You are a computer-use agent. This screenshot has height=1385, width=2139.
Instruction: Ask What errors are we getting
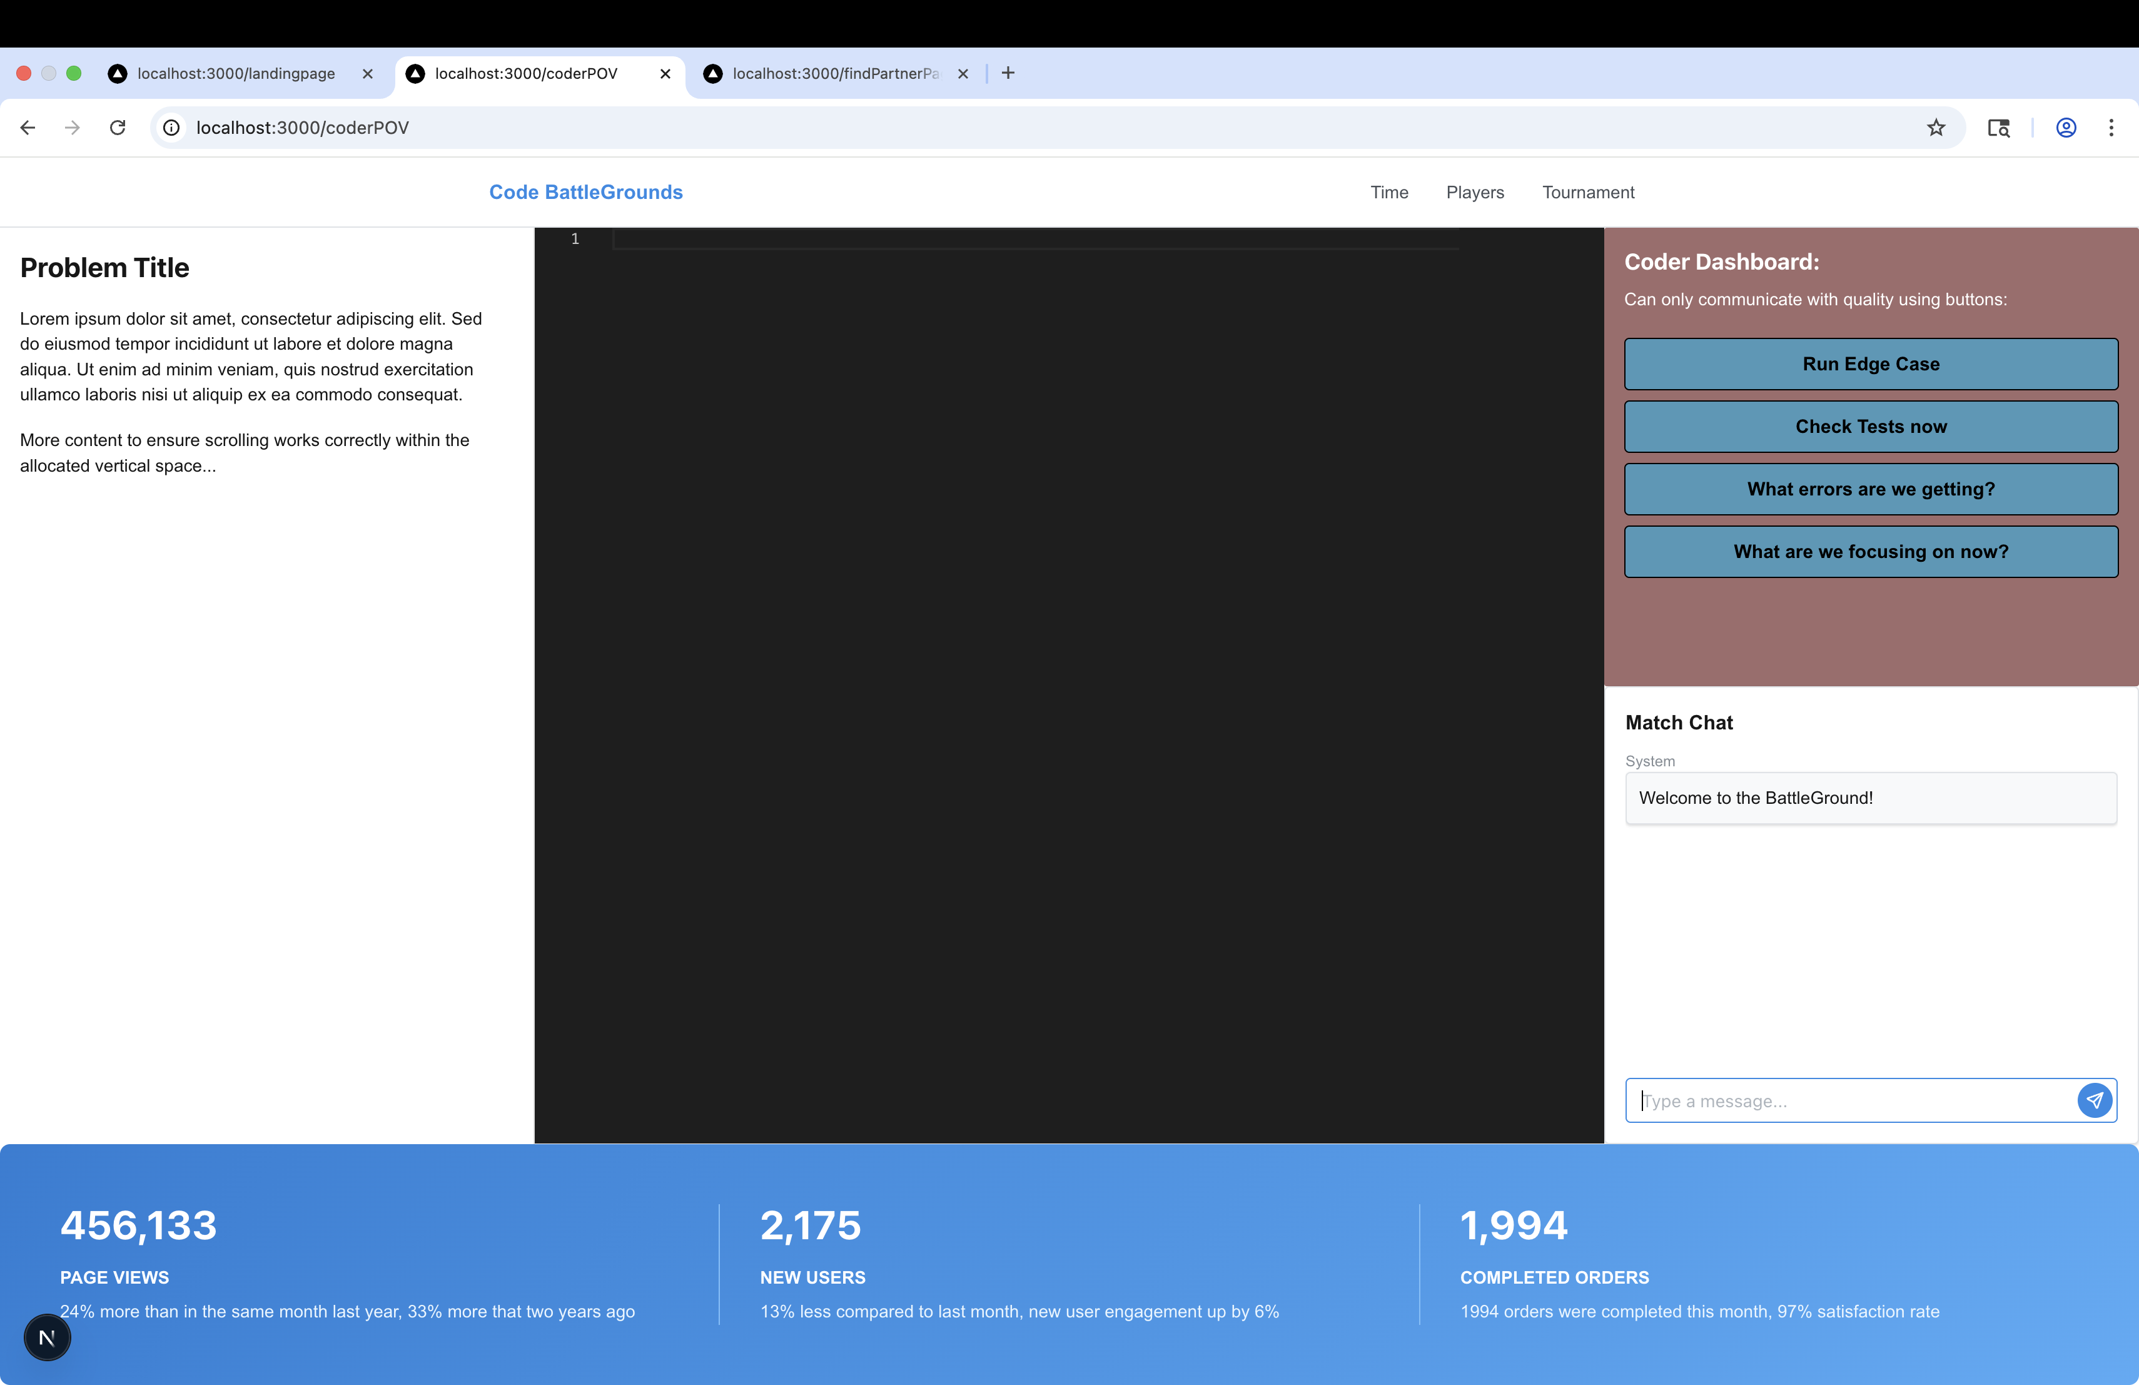click(1870, 489)
